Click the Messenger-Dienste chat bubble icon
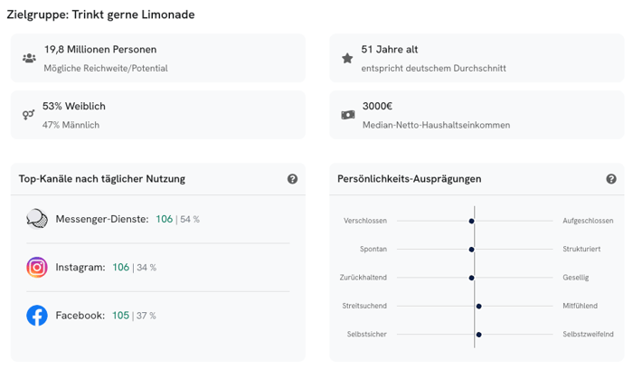 pyautogui.click(x=37, y=219)
